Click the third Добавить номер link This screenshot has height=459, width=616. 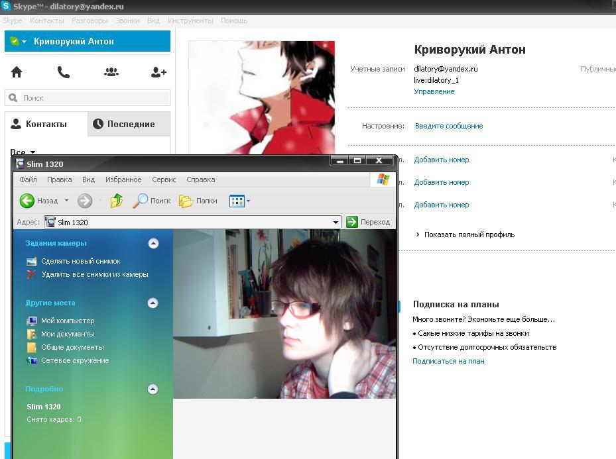pos(442,205)
